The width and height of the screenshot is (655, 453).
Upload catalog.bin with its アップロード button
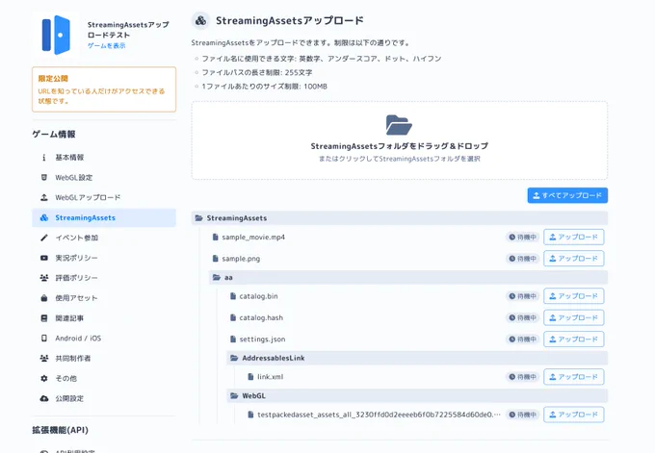click(573, 296)
